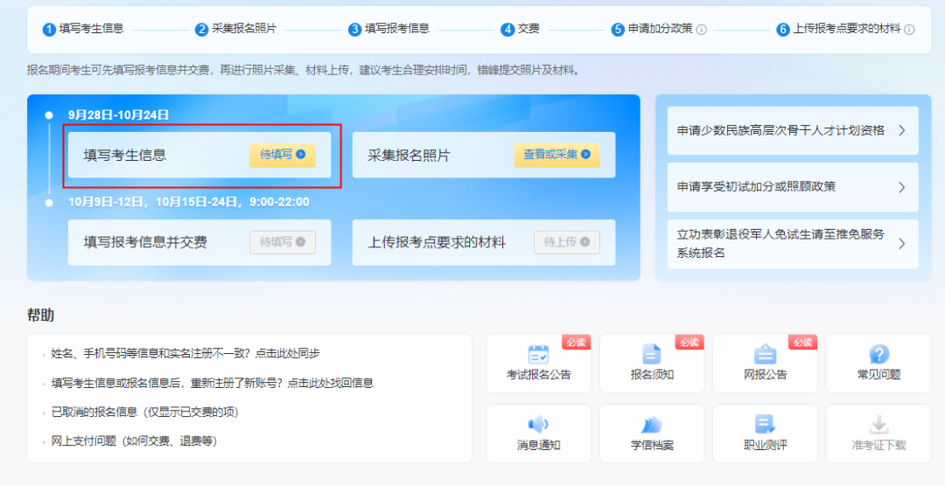Open the 学信档案 folder icon
This screenshot has width=945, height=485.
652,424
